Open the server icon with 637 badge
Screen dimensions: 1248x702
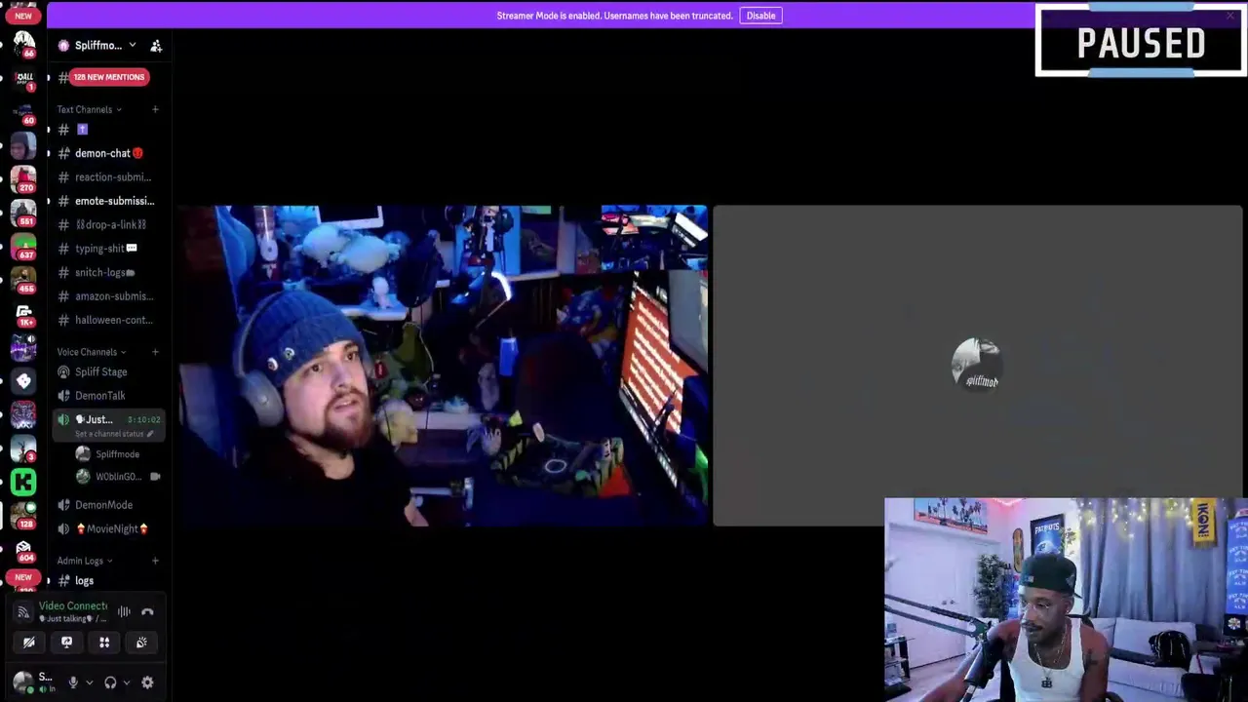tap(23, 246)
